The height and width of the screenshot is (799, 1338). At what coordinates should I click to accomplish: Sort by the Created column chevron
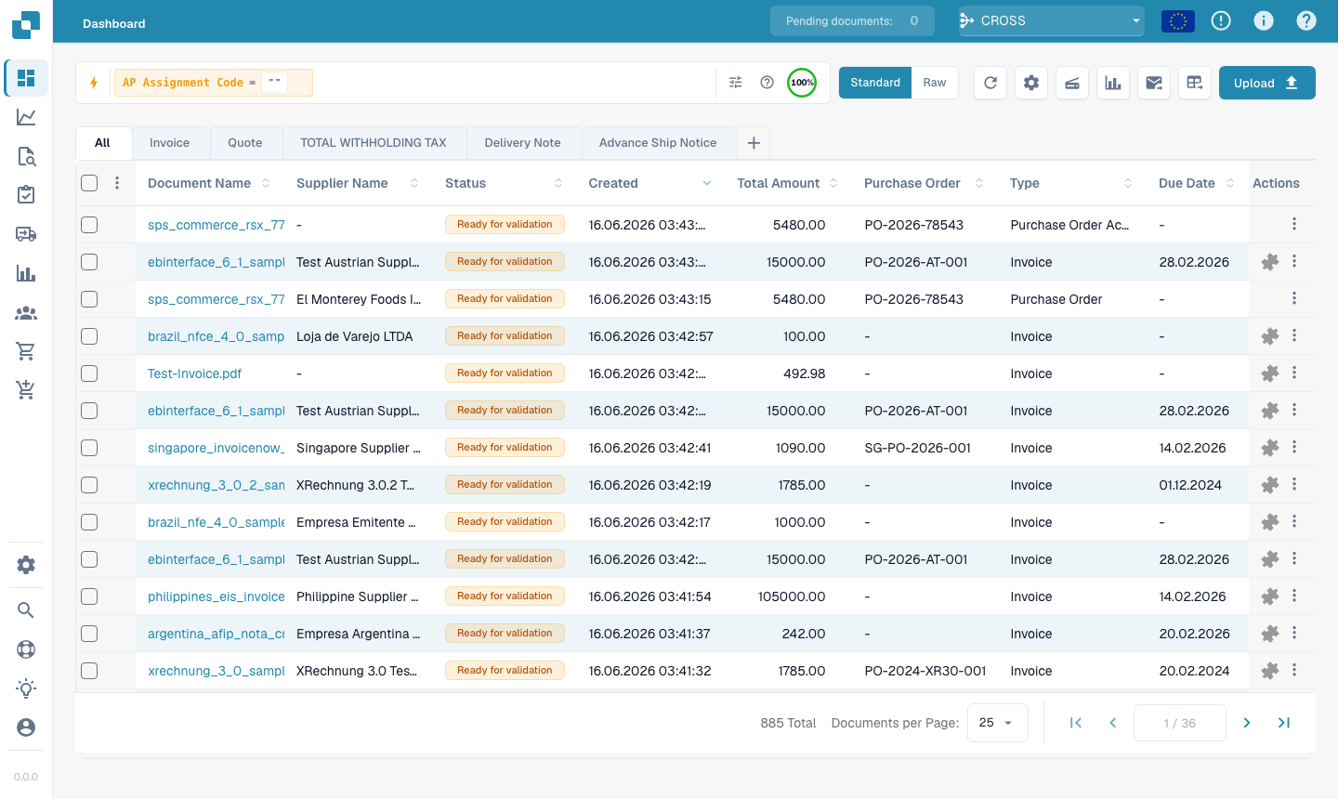(707, 183)
